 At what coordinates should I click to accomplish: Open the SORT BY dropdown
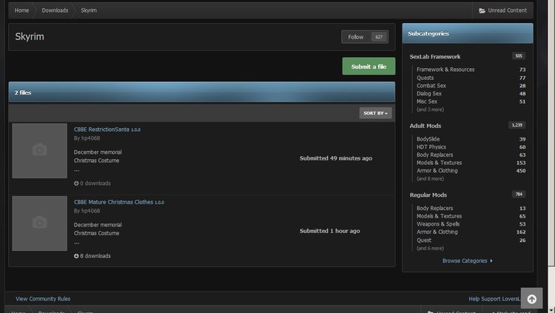(375, 113)
